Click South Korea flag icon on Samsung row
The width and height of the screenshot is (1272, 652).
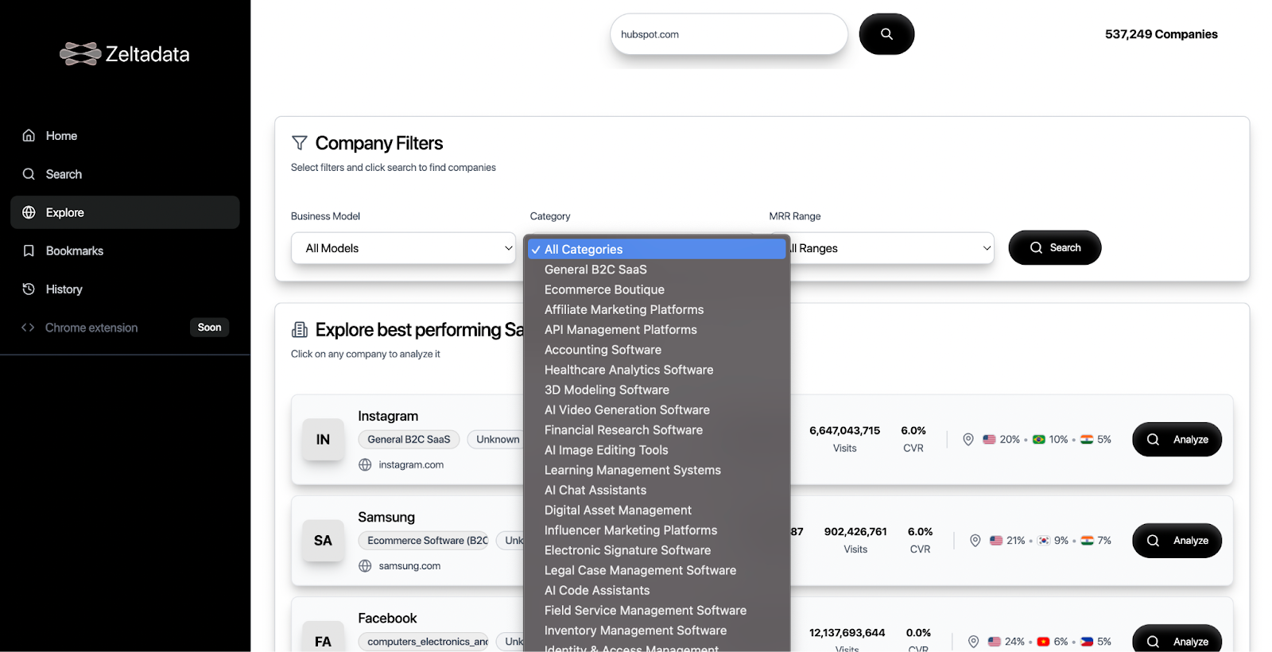pyautogui.click(x=1044, y=540)
